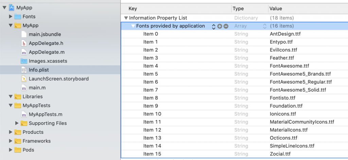The width and height of the screenshot is (348, 160).
Task: Click the LaunchScreen.storyboard file icon
Action: 24,79
